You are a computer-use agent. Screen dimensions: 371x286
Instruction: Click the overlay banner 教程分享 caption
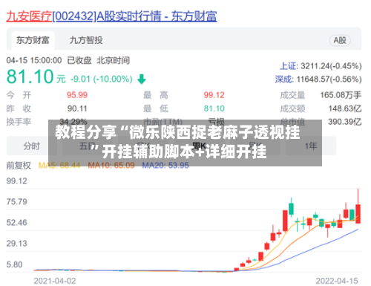(x=185, y=143)
